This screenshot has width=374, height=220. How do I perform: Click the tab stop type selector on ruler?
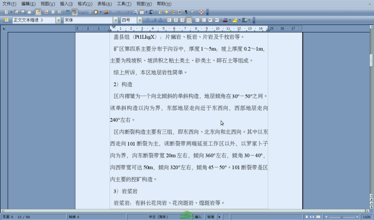pos(4,28)
